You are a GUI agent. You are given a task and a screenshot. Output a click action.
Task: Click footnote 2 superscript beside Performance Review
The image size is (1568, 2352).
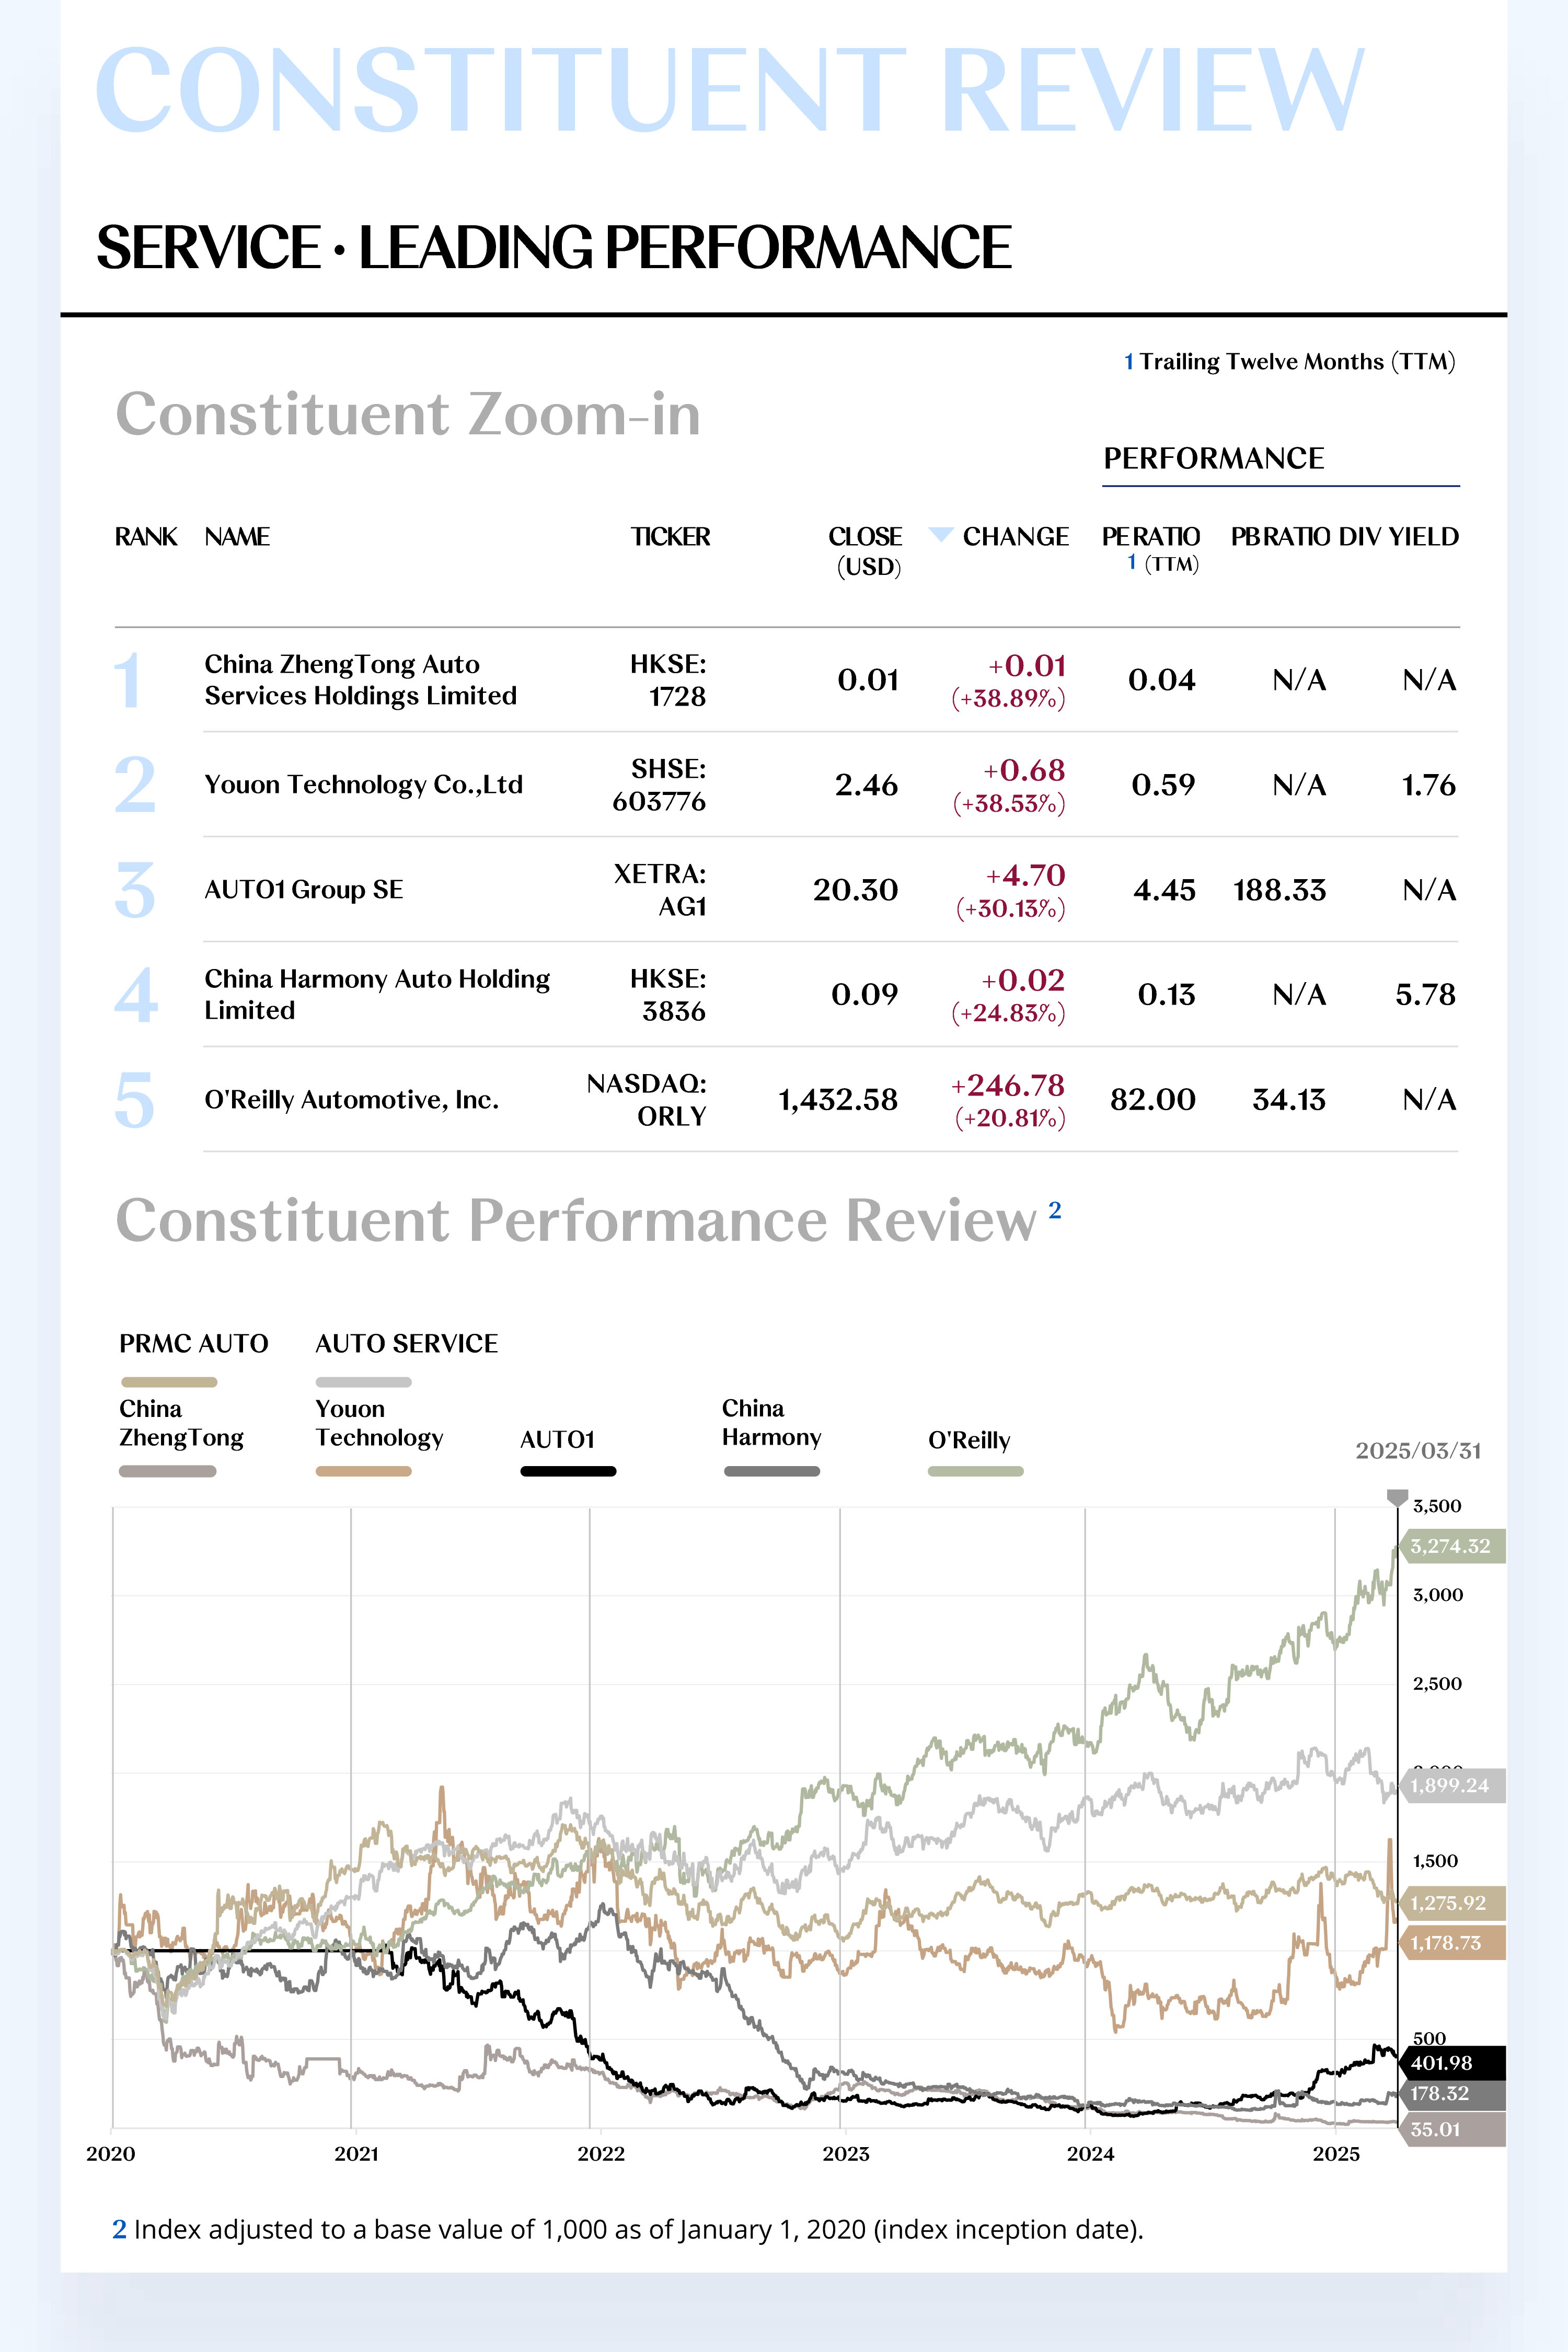[x=1054, y=1210]
